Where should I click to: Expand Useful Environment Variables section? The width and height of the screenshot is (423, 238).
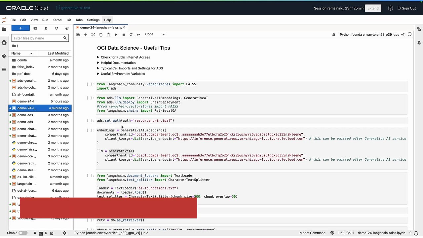tap(121, 74)
